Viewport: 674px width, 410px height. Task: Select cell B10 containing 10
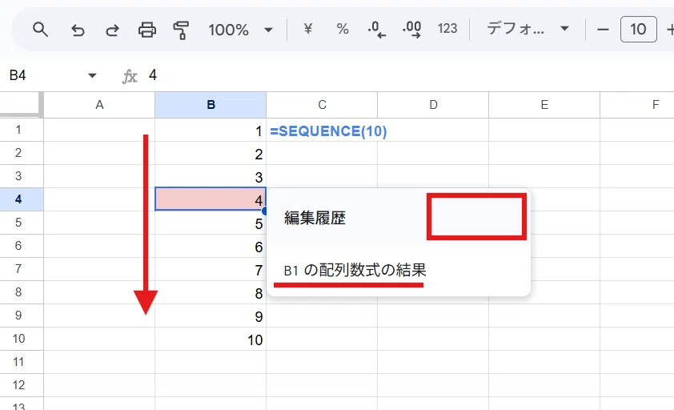(211, 339)
